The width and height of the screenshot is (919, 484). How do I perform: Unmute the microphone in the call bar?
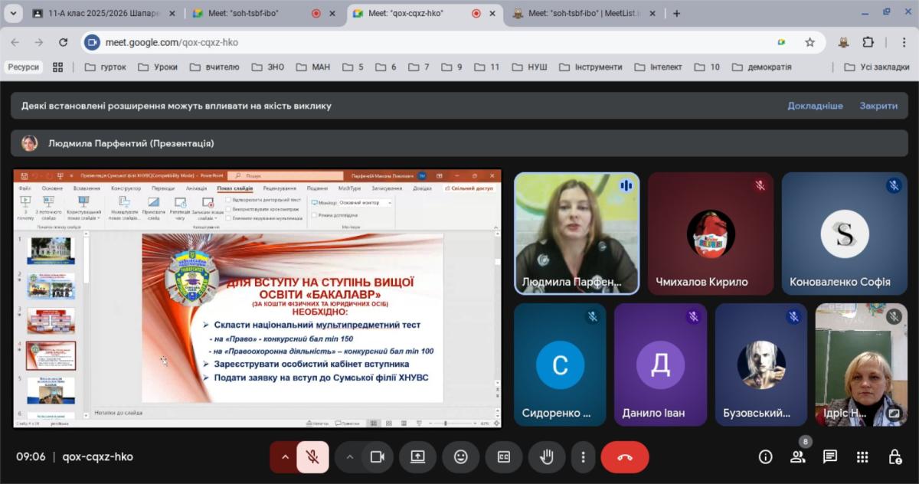tap(312, 457)
